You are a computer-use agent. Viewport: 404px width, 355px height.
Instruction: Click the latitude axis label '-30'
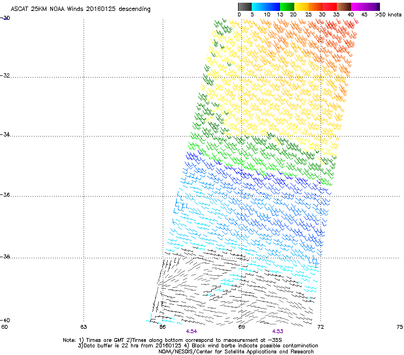5,18
